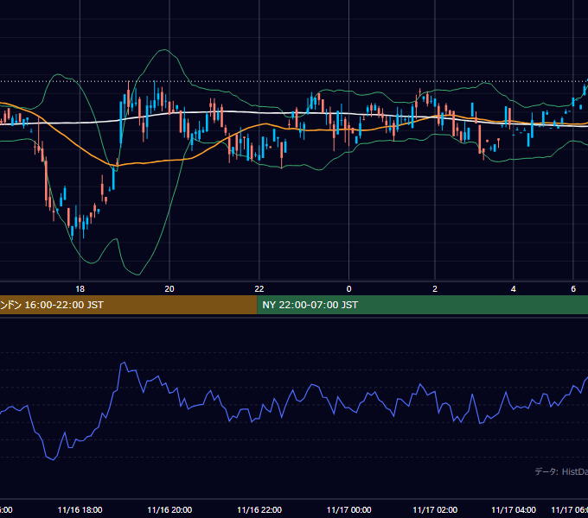The height and width of the screenshot is (518, 588).
Task: Click the HistData data source credit
Action: pyautogui.click(x=561, y=471)
